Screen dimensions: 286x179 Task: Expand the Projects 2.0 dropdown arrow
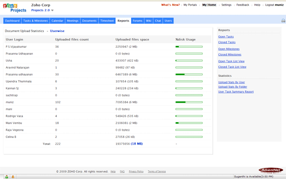coord(52,11)
